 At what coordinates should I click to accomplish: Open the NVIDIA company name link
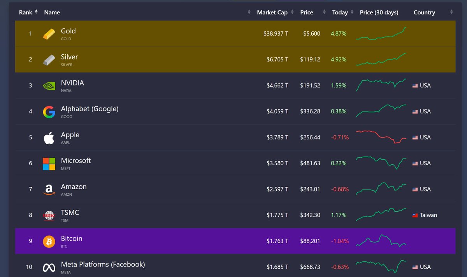click(72, 83)
